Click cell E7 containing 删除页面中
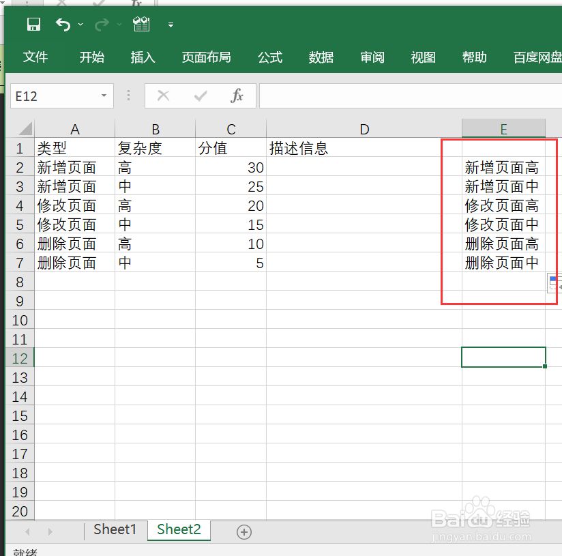Screen dimensions: 562x556 [x=503, y=263]
